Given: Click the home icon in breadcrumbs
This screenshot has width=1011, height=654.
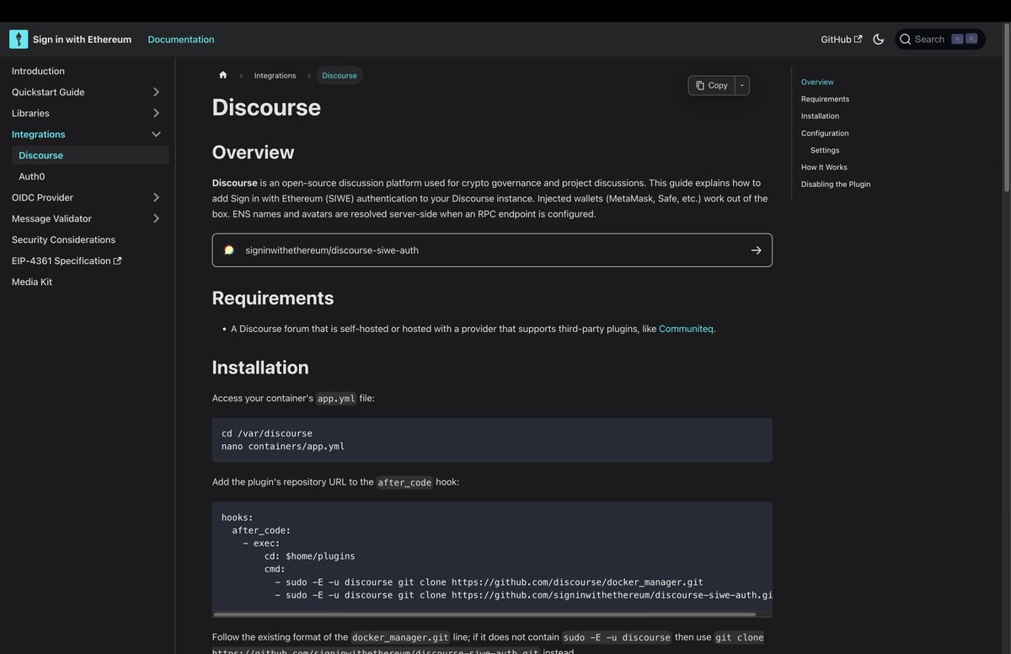Looking at the screenshot, I should [223, 75].
